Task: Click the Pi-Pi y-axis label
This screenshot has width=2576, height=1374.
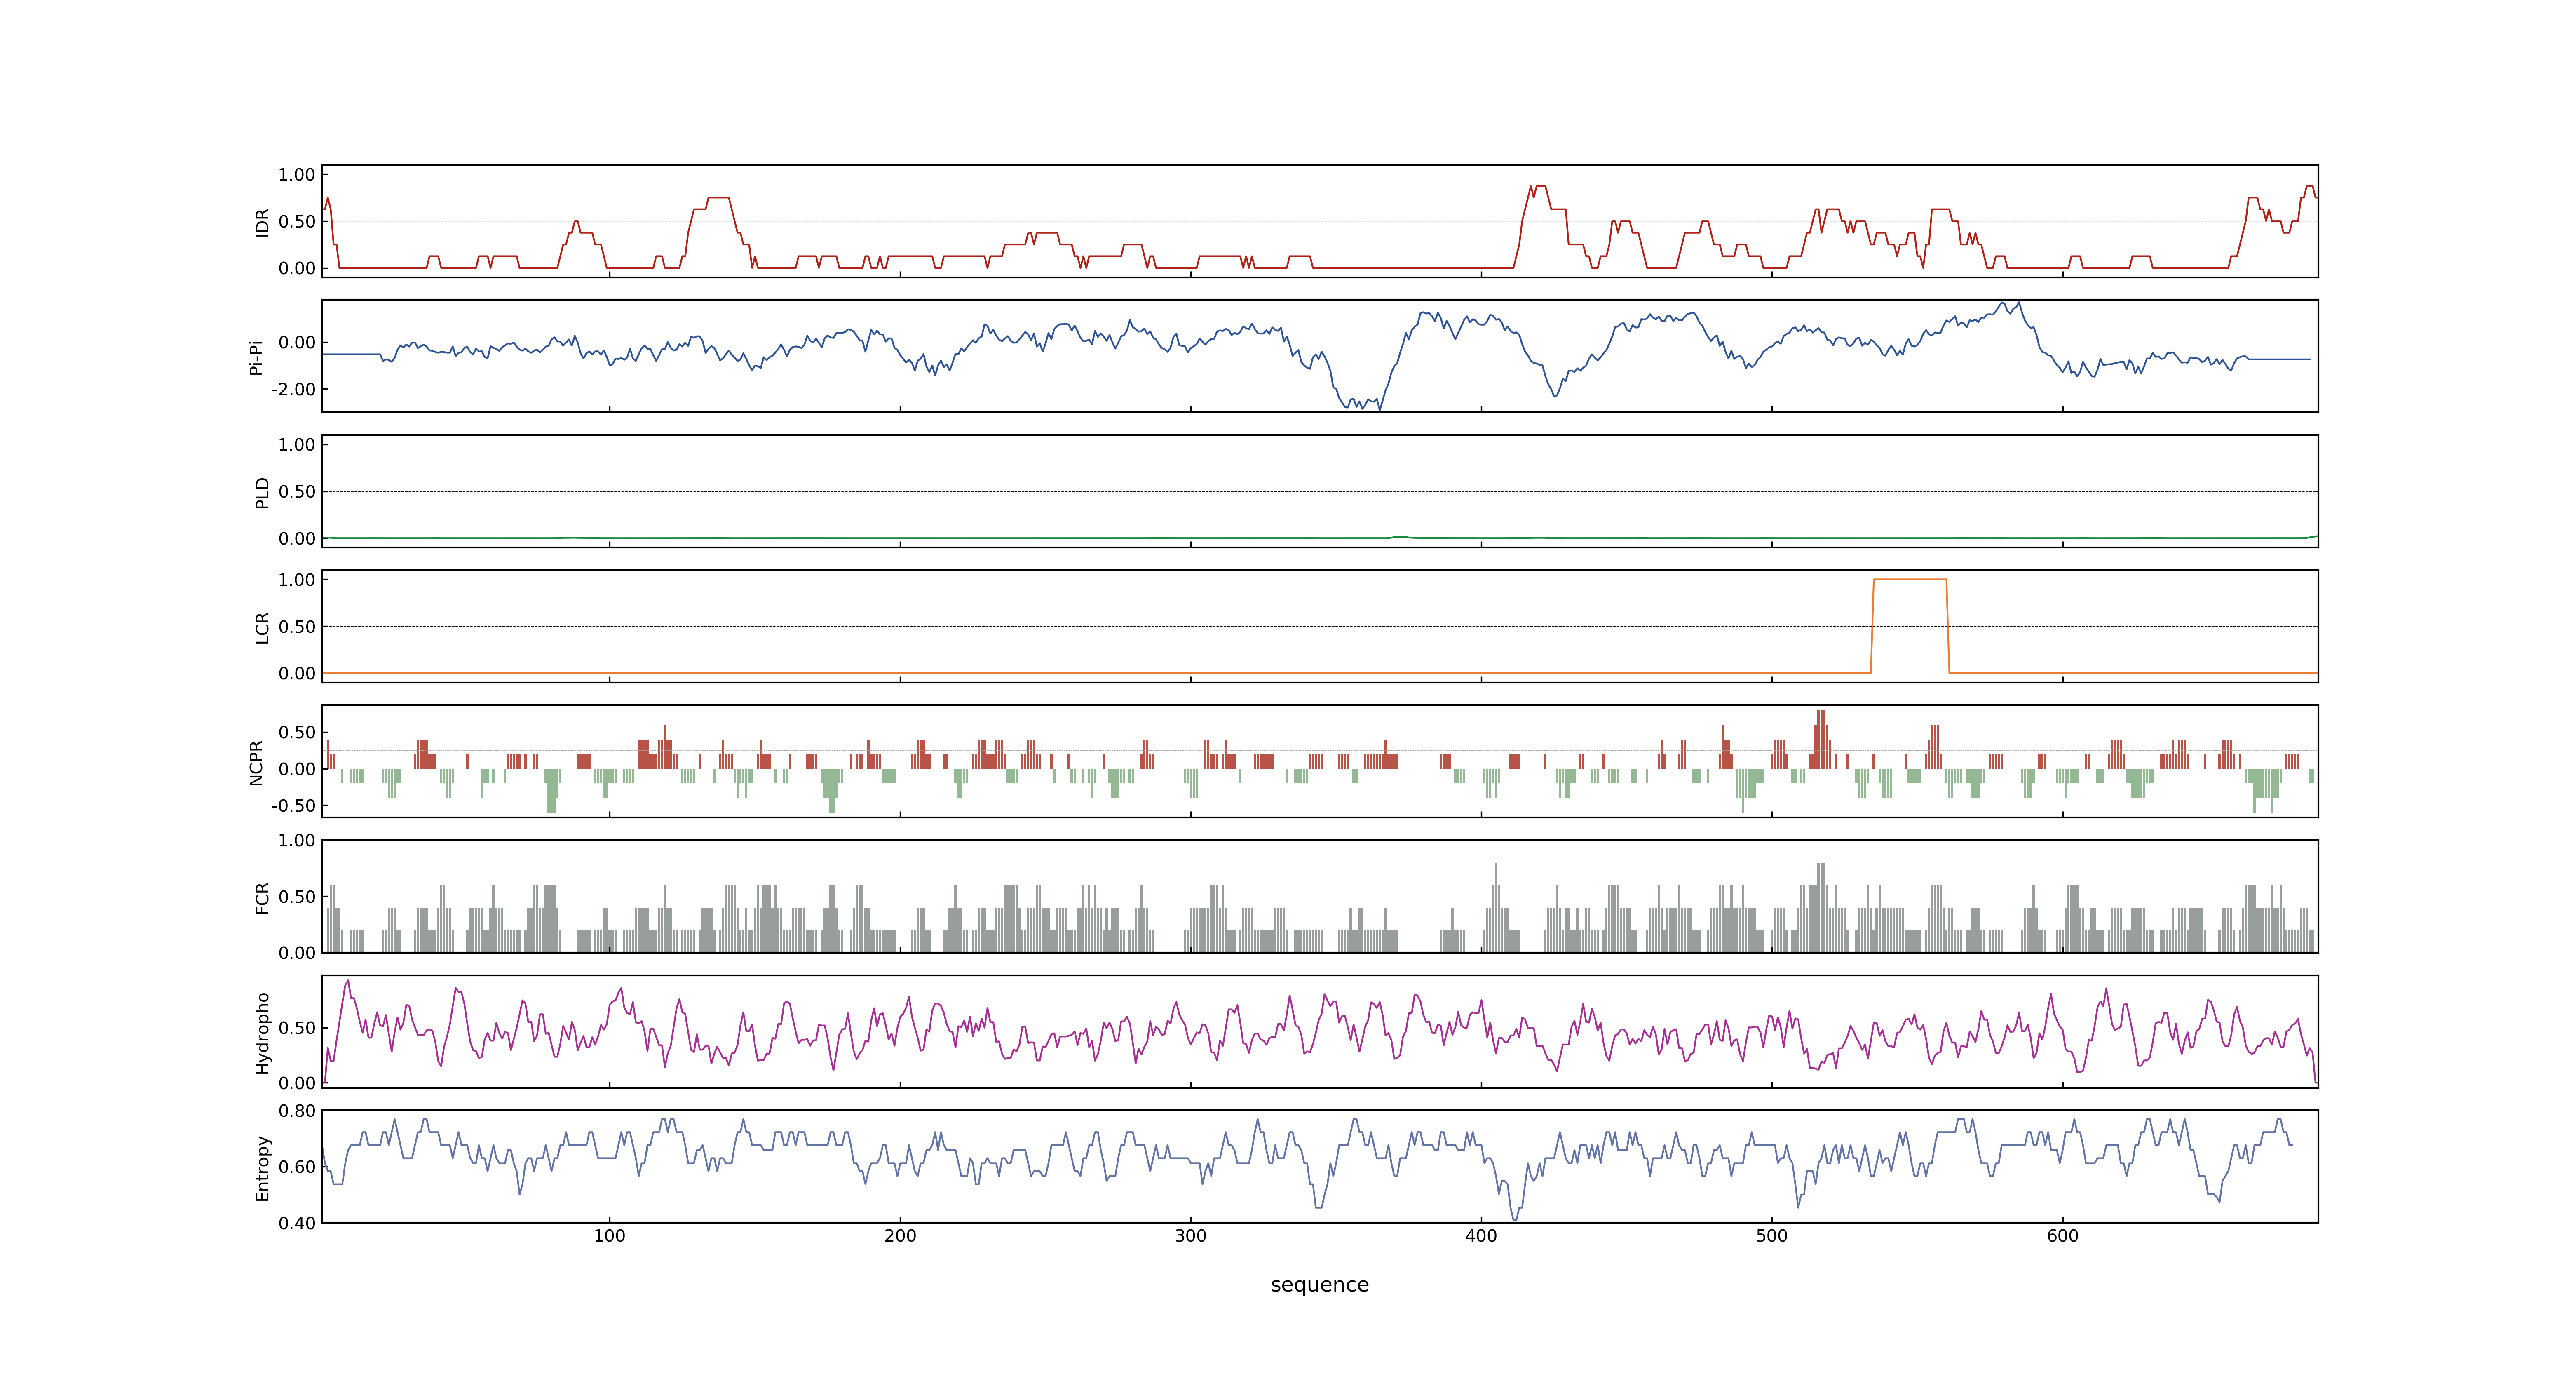Action: tap(257, 357)
